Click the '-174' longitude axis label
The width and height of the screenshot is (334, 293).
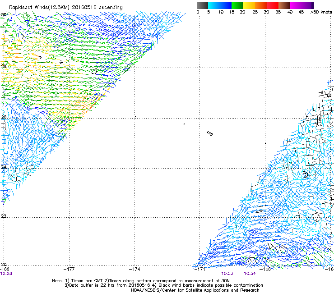click(135, 269)
